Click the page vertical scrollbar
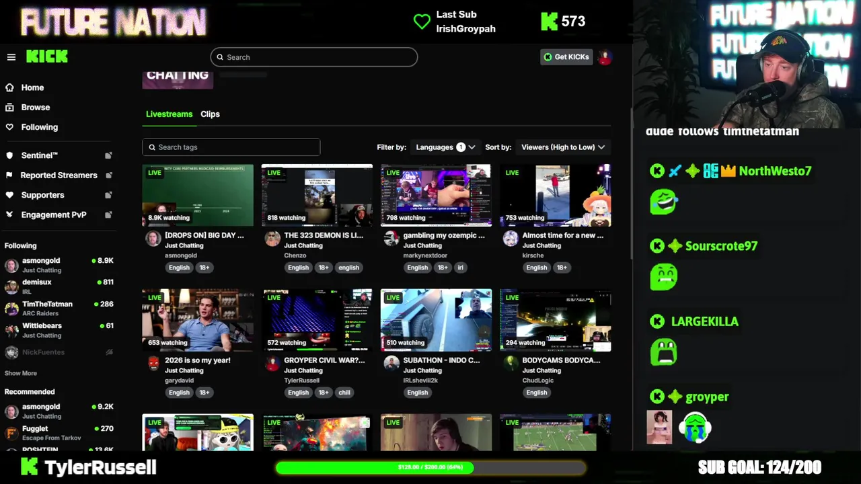Viewport: 861px width, 484px height. (631, 185)
